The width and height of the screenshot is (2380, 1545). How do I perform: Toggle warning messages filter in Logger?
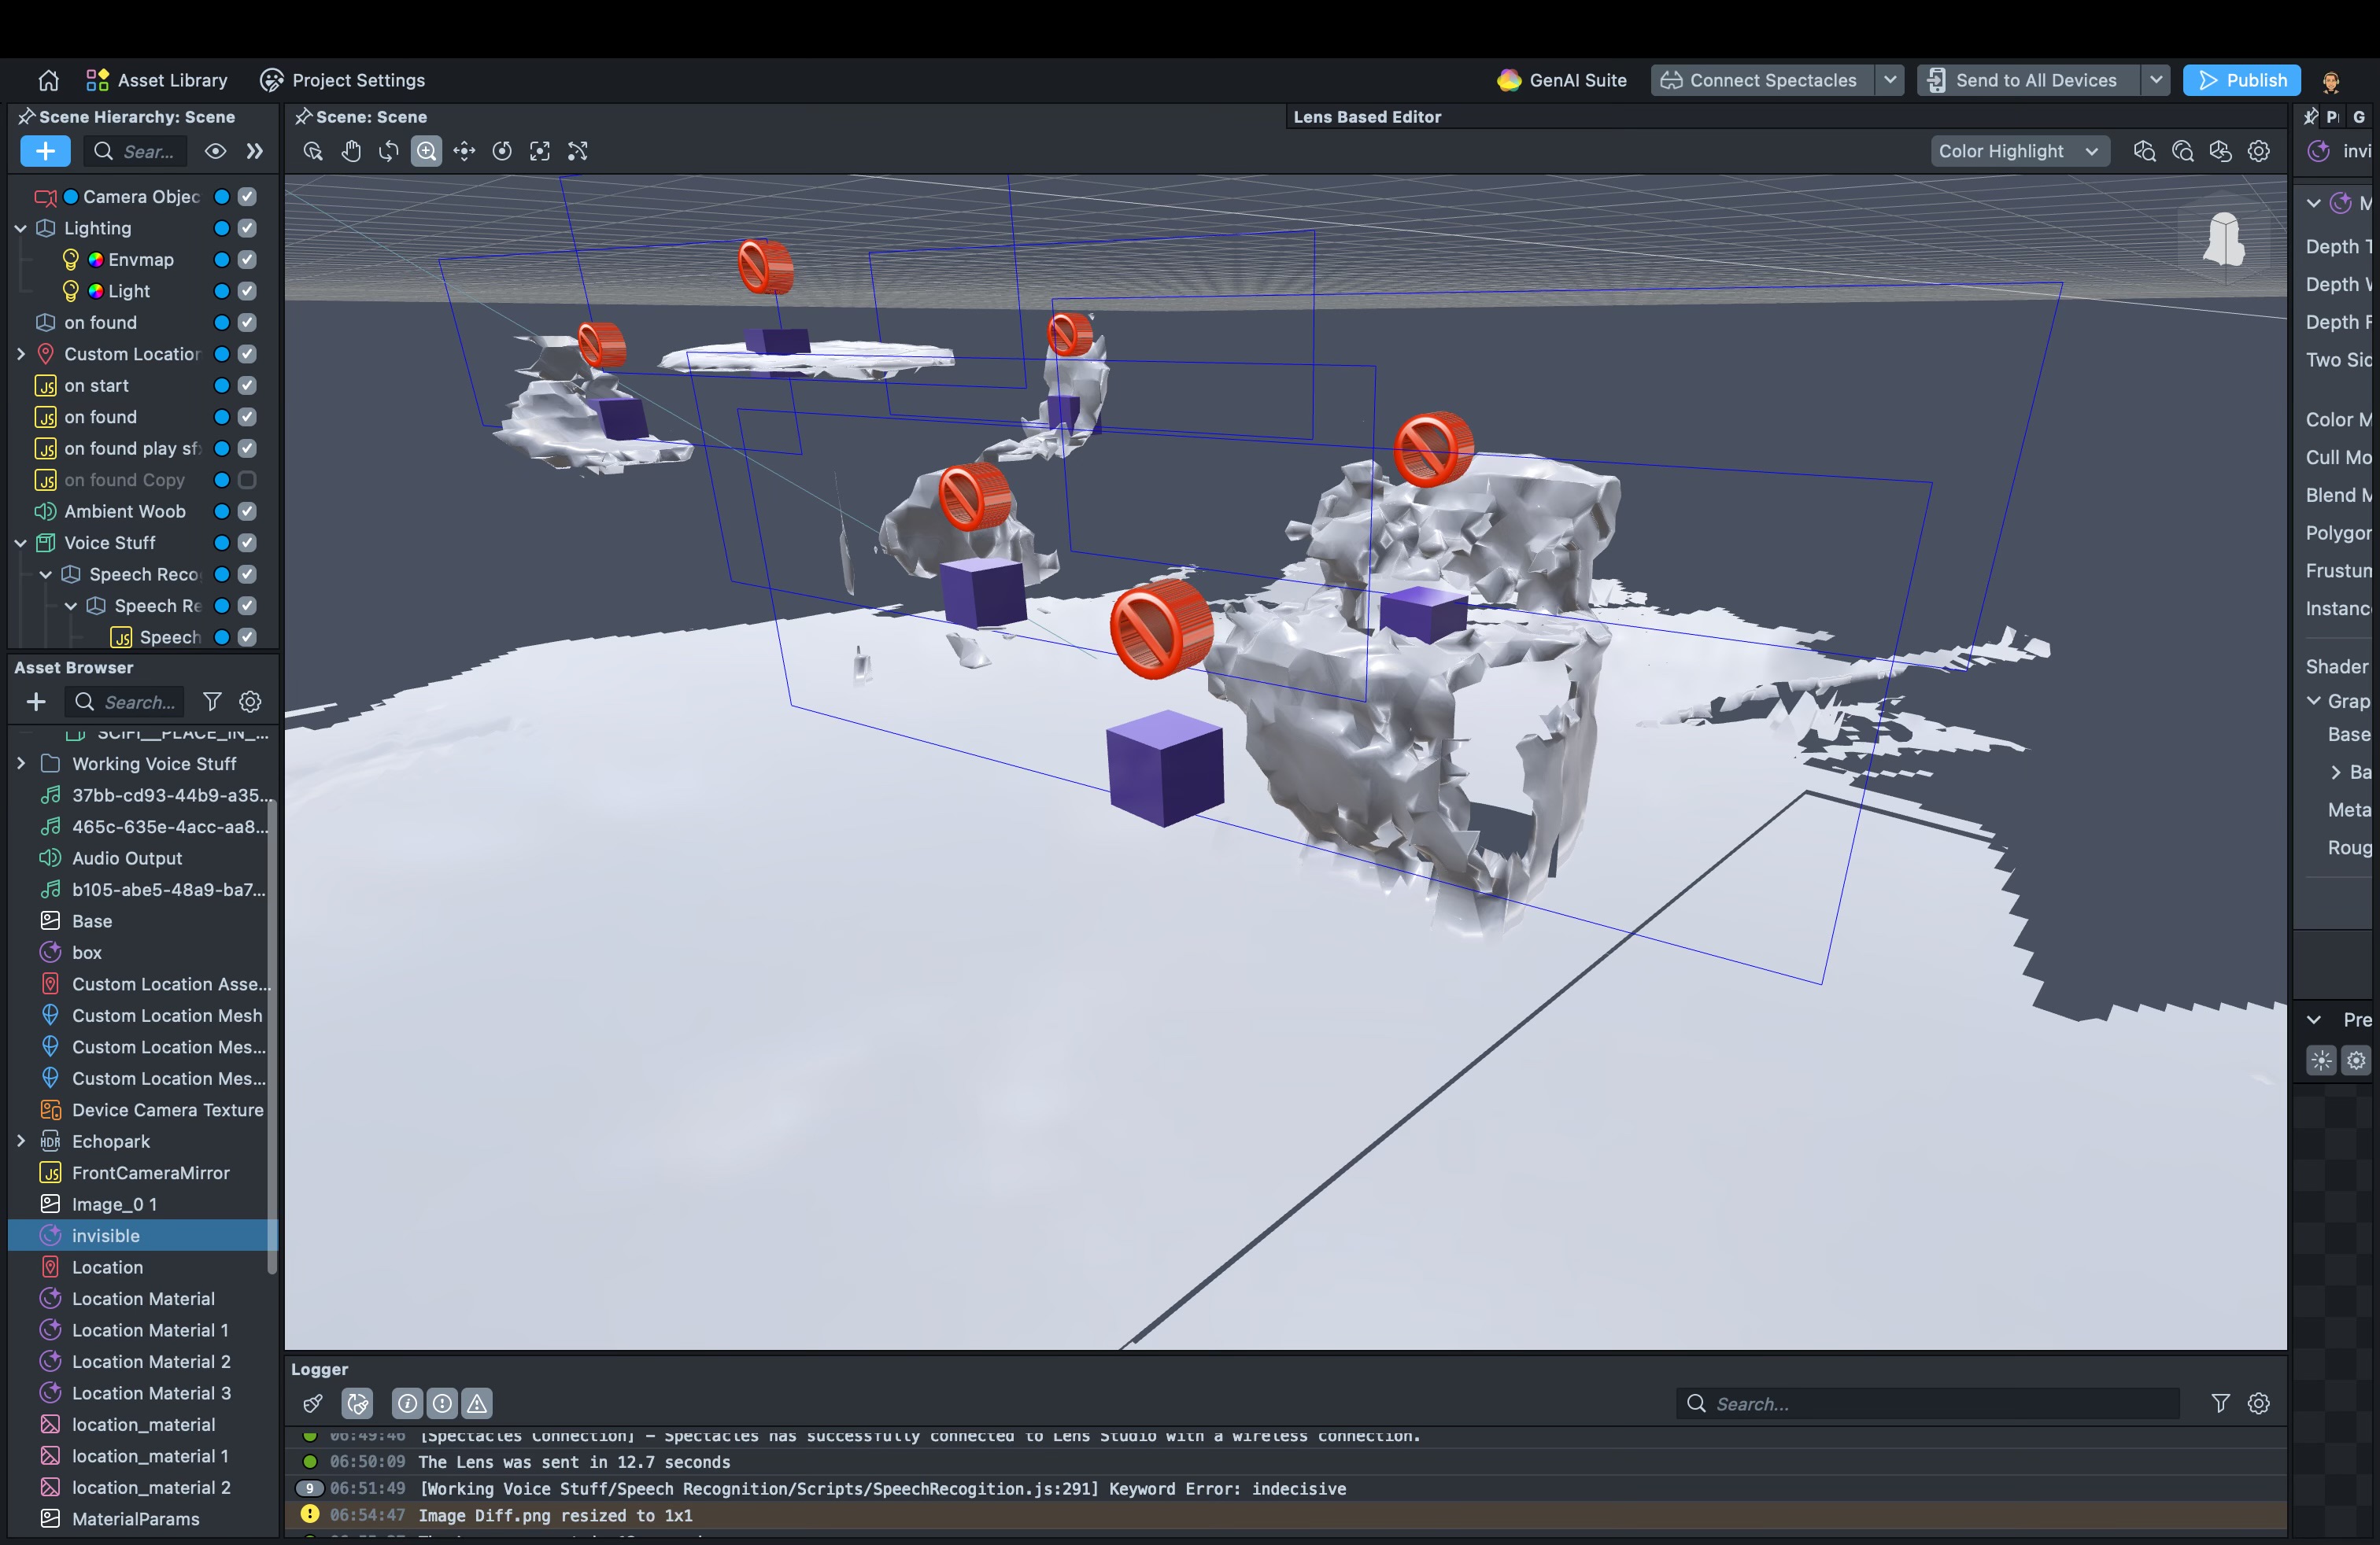point(477,1403)
